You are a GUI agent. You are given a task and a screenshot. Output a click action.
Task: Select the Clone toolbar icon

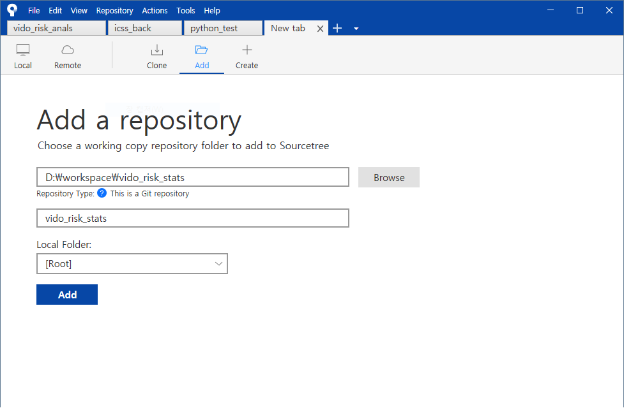pyautogui.click(x=156, y=56)
